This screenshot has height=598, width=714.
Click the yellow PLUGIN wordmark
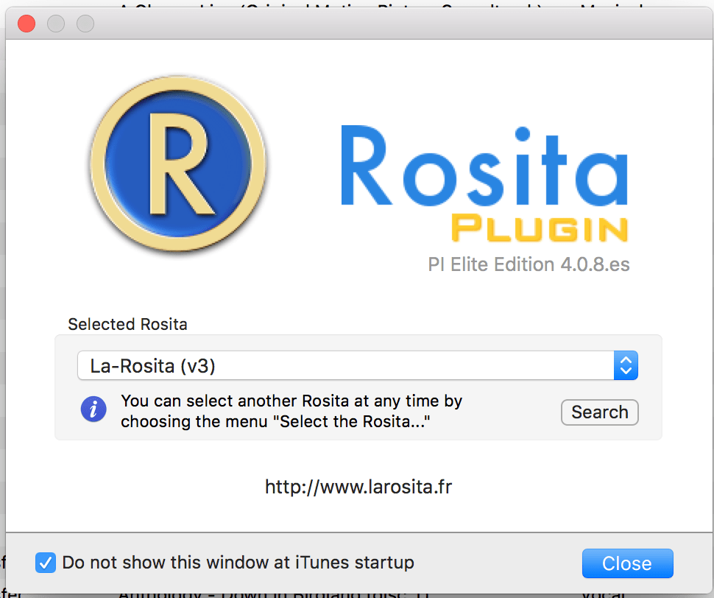540,228
